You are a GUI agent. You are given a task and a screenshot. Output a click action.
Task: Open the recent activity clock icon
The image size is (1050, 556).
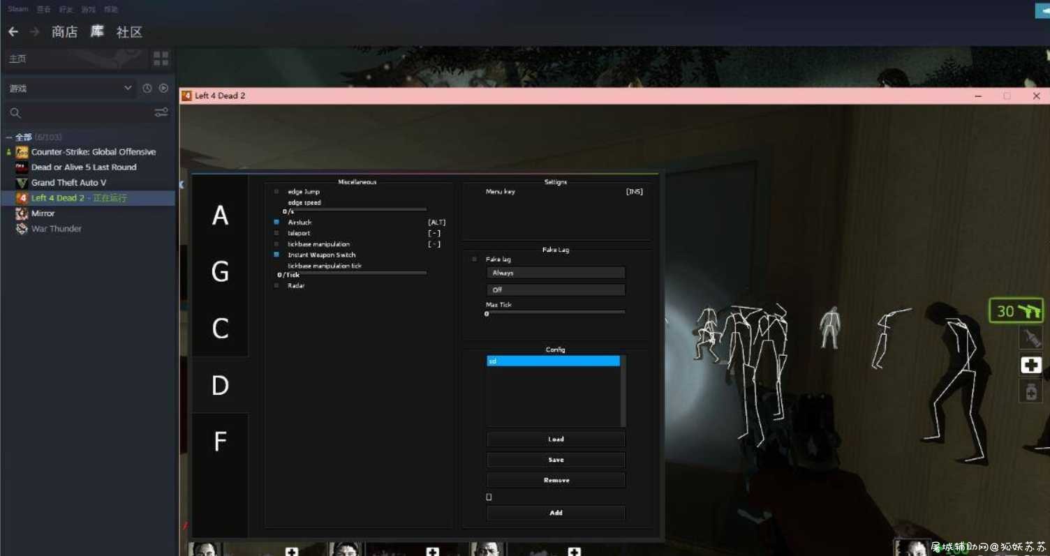(147, 89)
